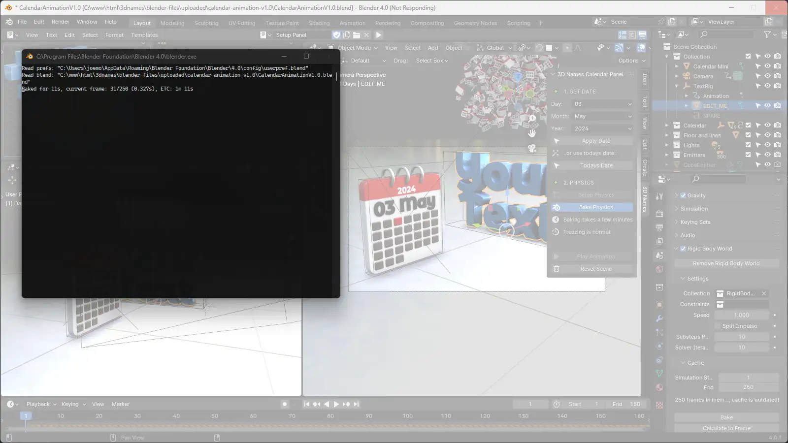Uncheck the Emitters collection checkbox
Image resolution: width=788 pixels, height=443 pixels.
coord(748,155)
